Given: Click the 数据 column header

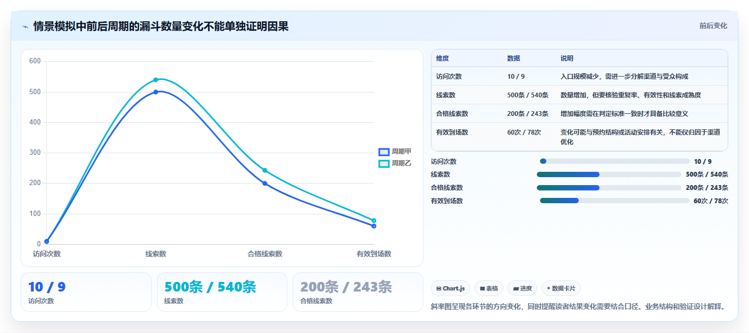Looking at the screenshot, I should coord(514,59).
